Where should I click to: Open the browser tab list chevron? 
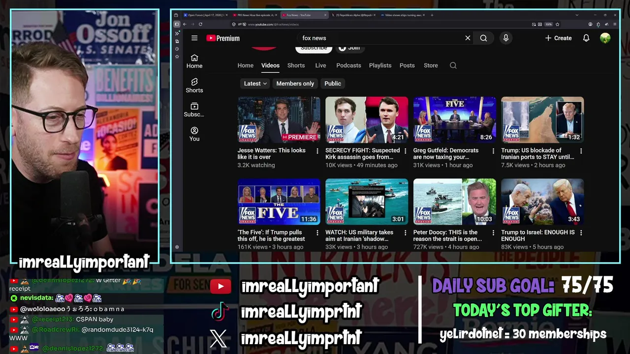(577, 15)
